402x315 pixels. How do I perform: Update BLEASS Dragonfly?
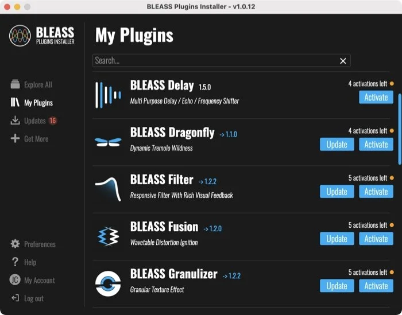point(337,144)
